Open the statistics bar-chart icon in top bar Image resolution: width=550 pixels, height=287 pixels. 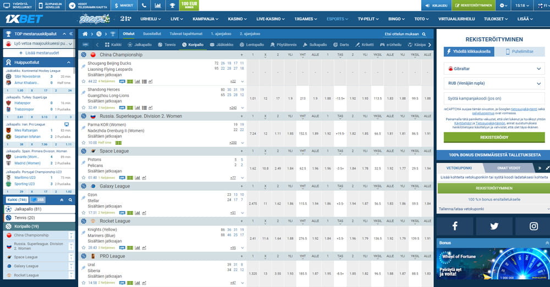click(x=158, y=5)
